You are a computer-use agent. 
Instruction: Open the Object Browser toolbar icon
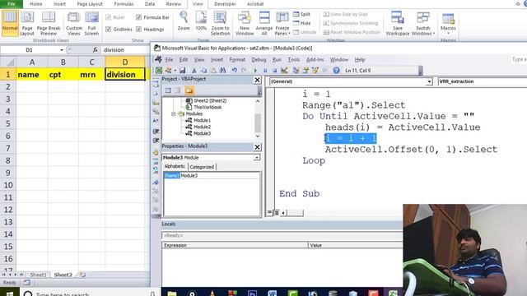point(315,71)
